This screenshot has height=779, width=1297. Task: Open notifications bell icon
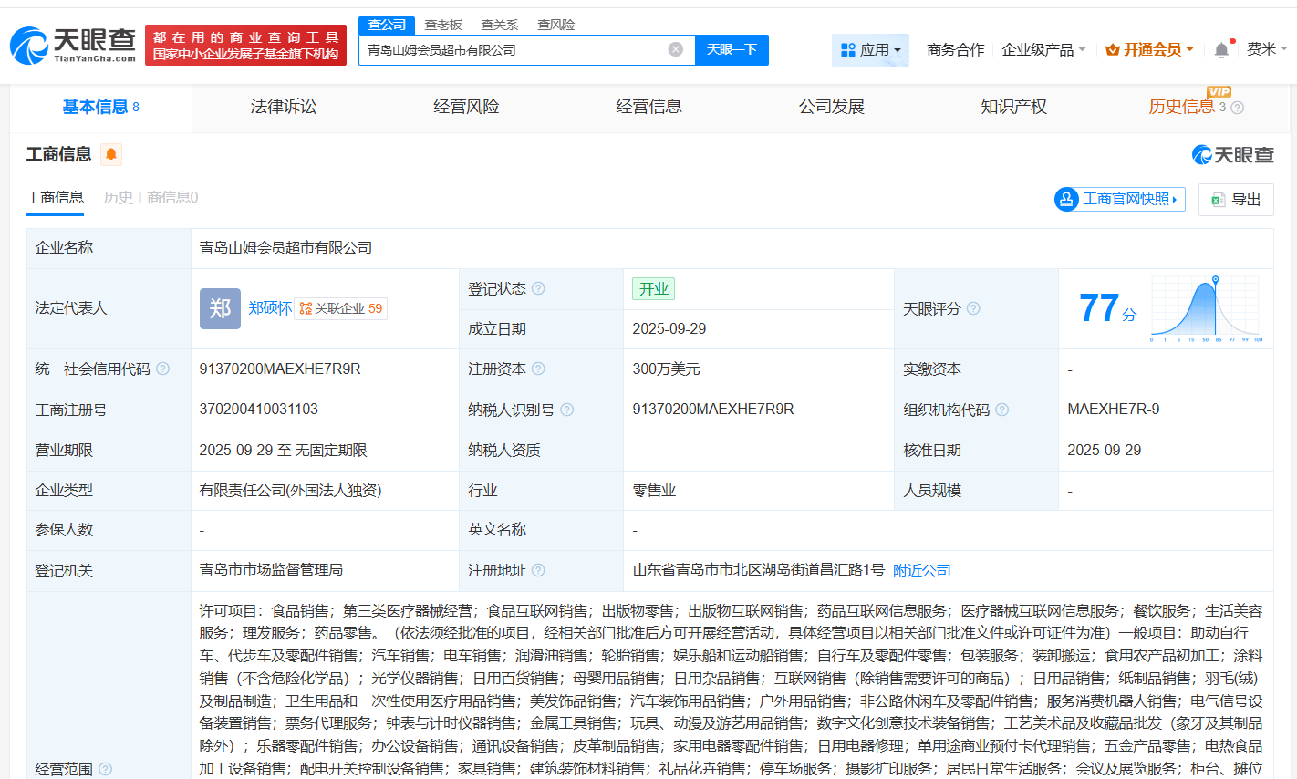1221,50
